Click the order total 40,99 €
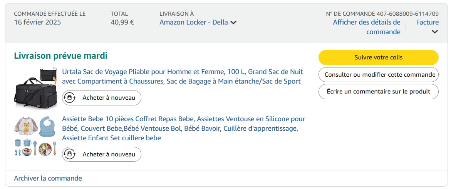The height and width of the screenshot is (189, 451). (122, 22)
